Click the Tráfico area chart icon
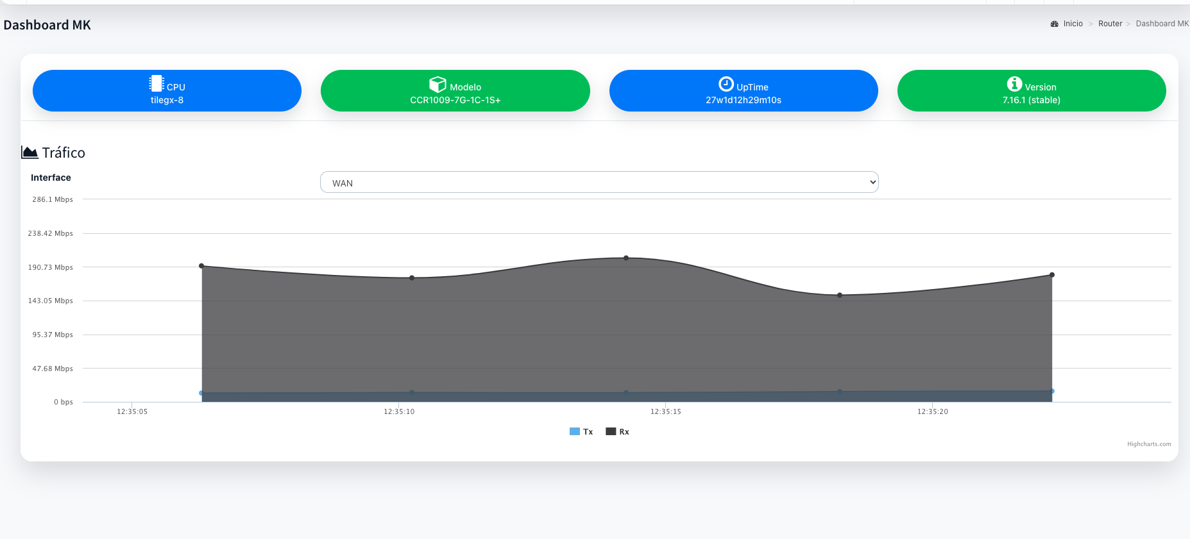The width and height of the screenshot is (1190, 539). click(x=30, y=153)
